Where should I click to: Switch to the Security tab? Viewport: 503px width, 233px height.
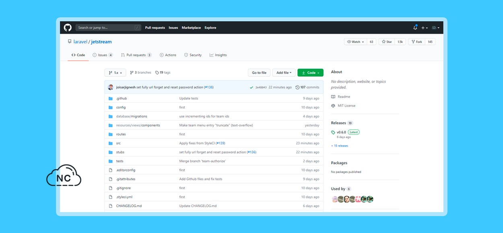coord(193,55)
